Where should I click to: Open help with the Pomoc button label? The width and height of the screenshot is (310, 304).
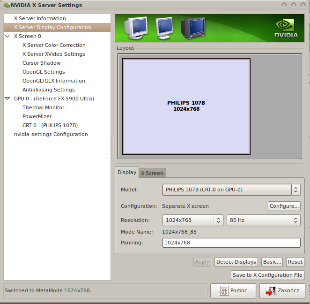coord(239,290)
